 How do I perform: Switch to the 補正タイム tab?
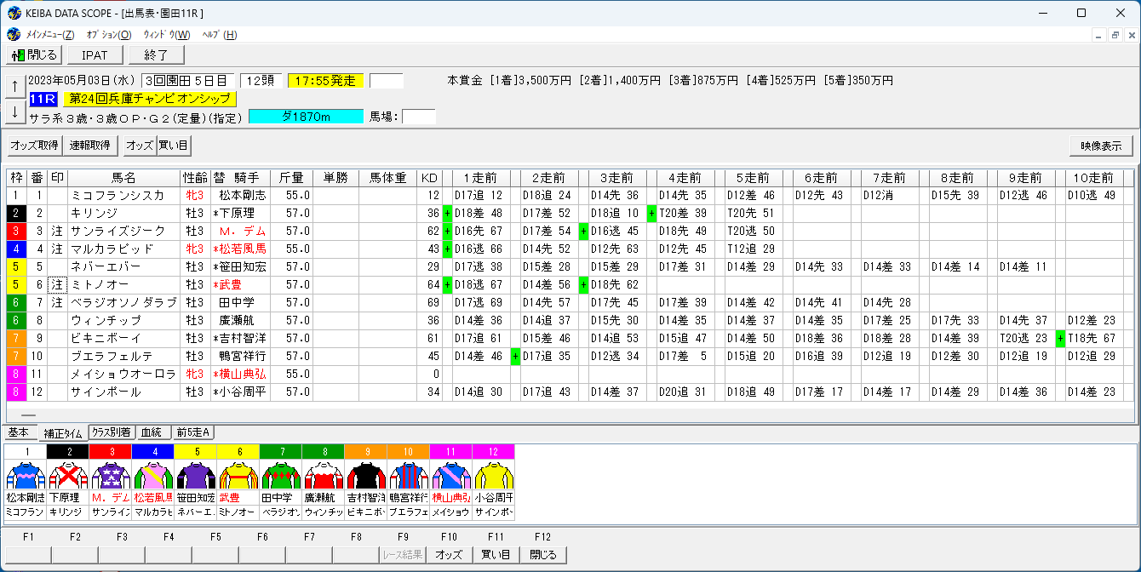(61, 433)
